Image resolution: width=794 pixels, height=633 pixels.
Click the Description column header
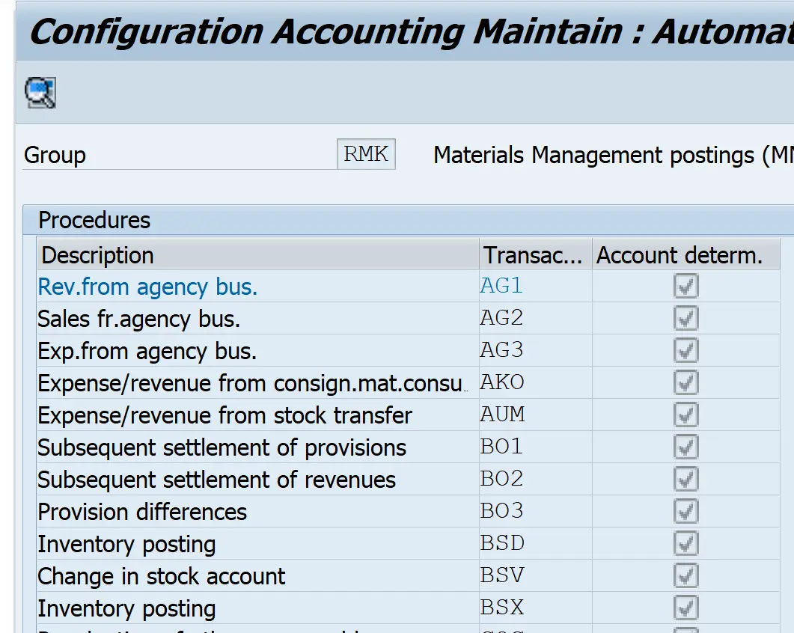(x=257, y=254)
